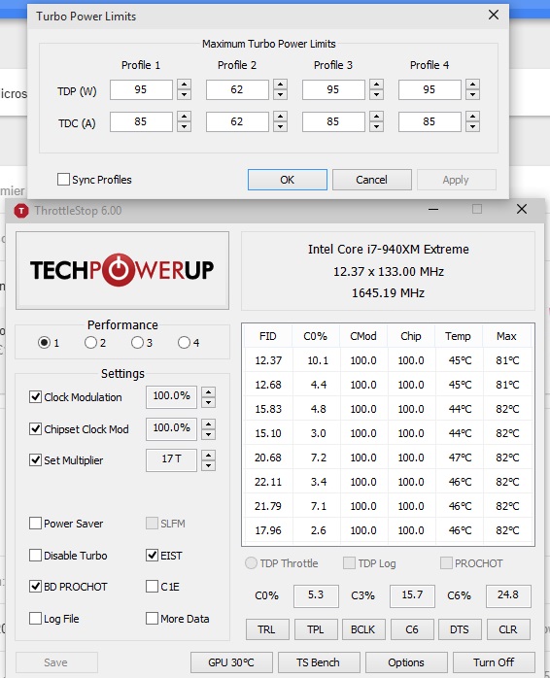This screenshot has width=550, height=678.
Task: Increase Clock Modulation percentage with up arrow
Action: [209, 392]
